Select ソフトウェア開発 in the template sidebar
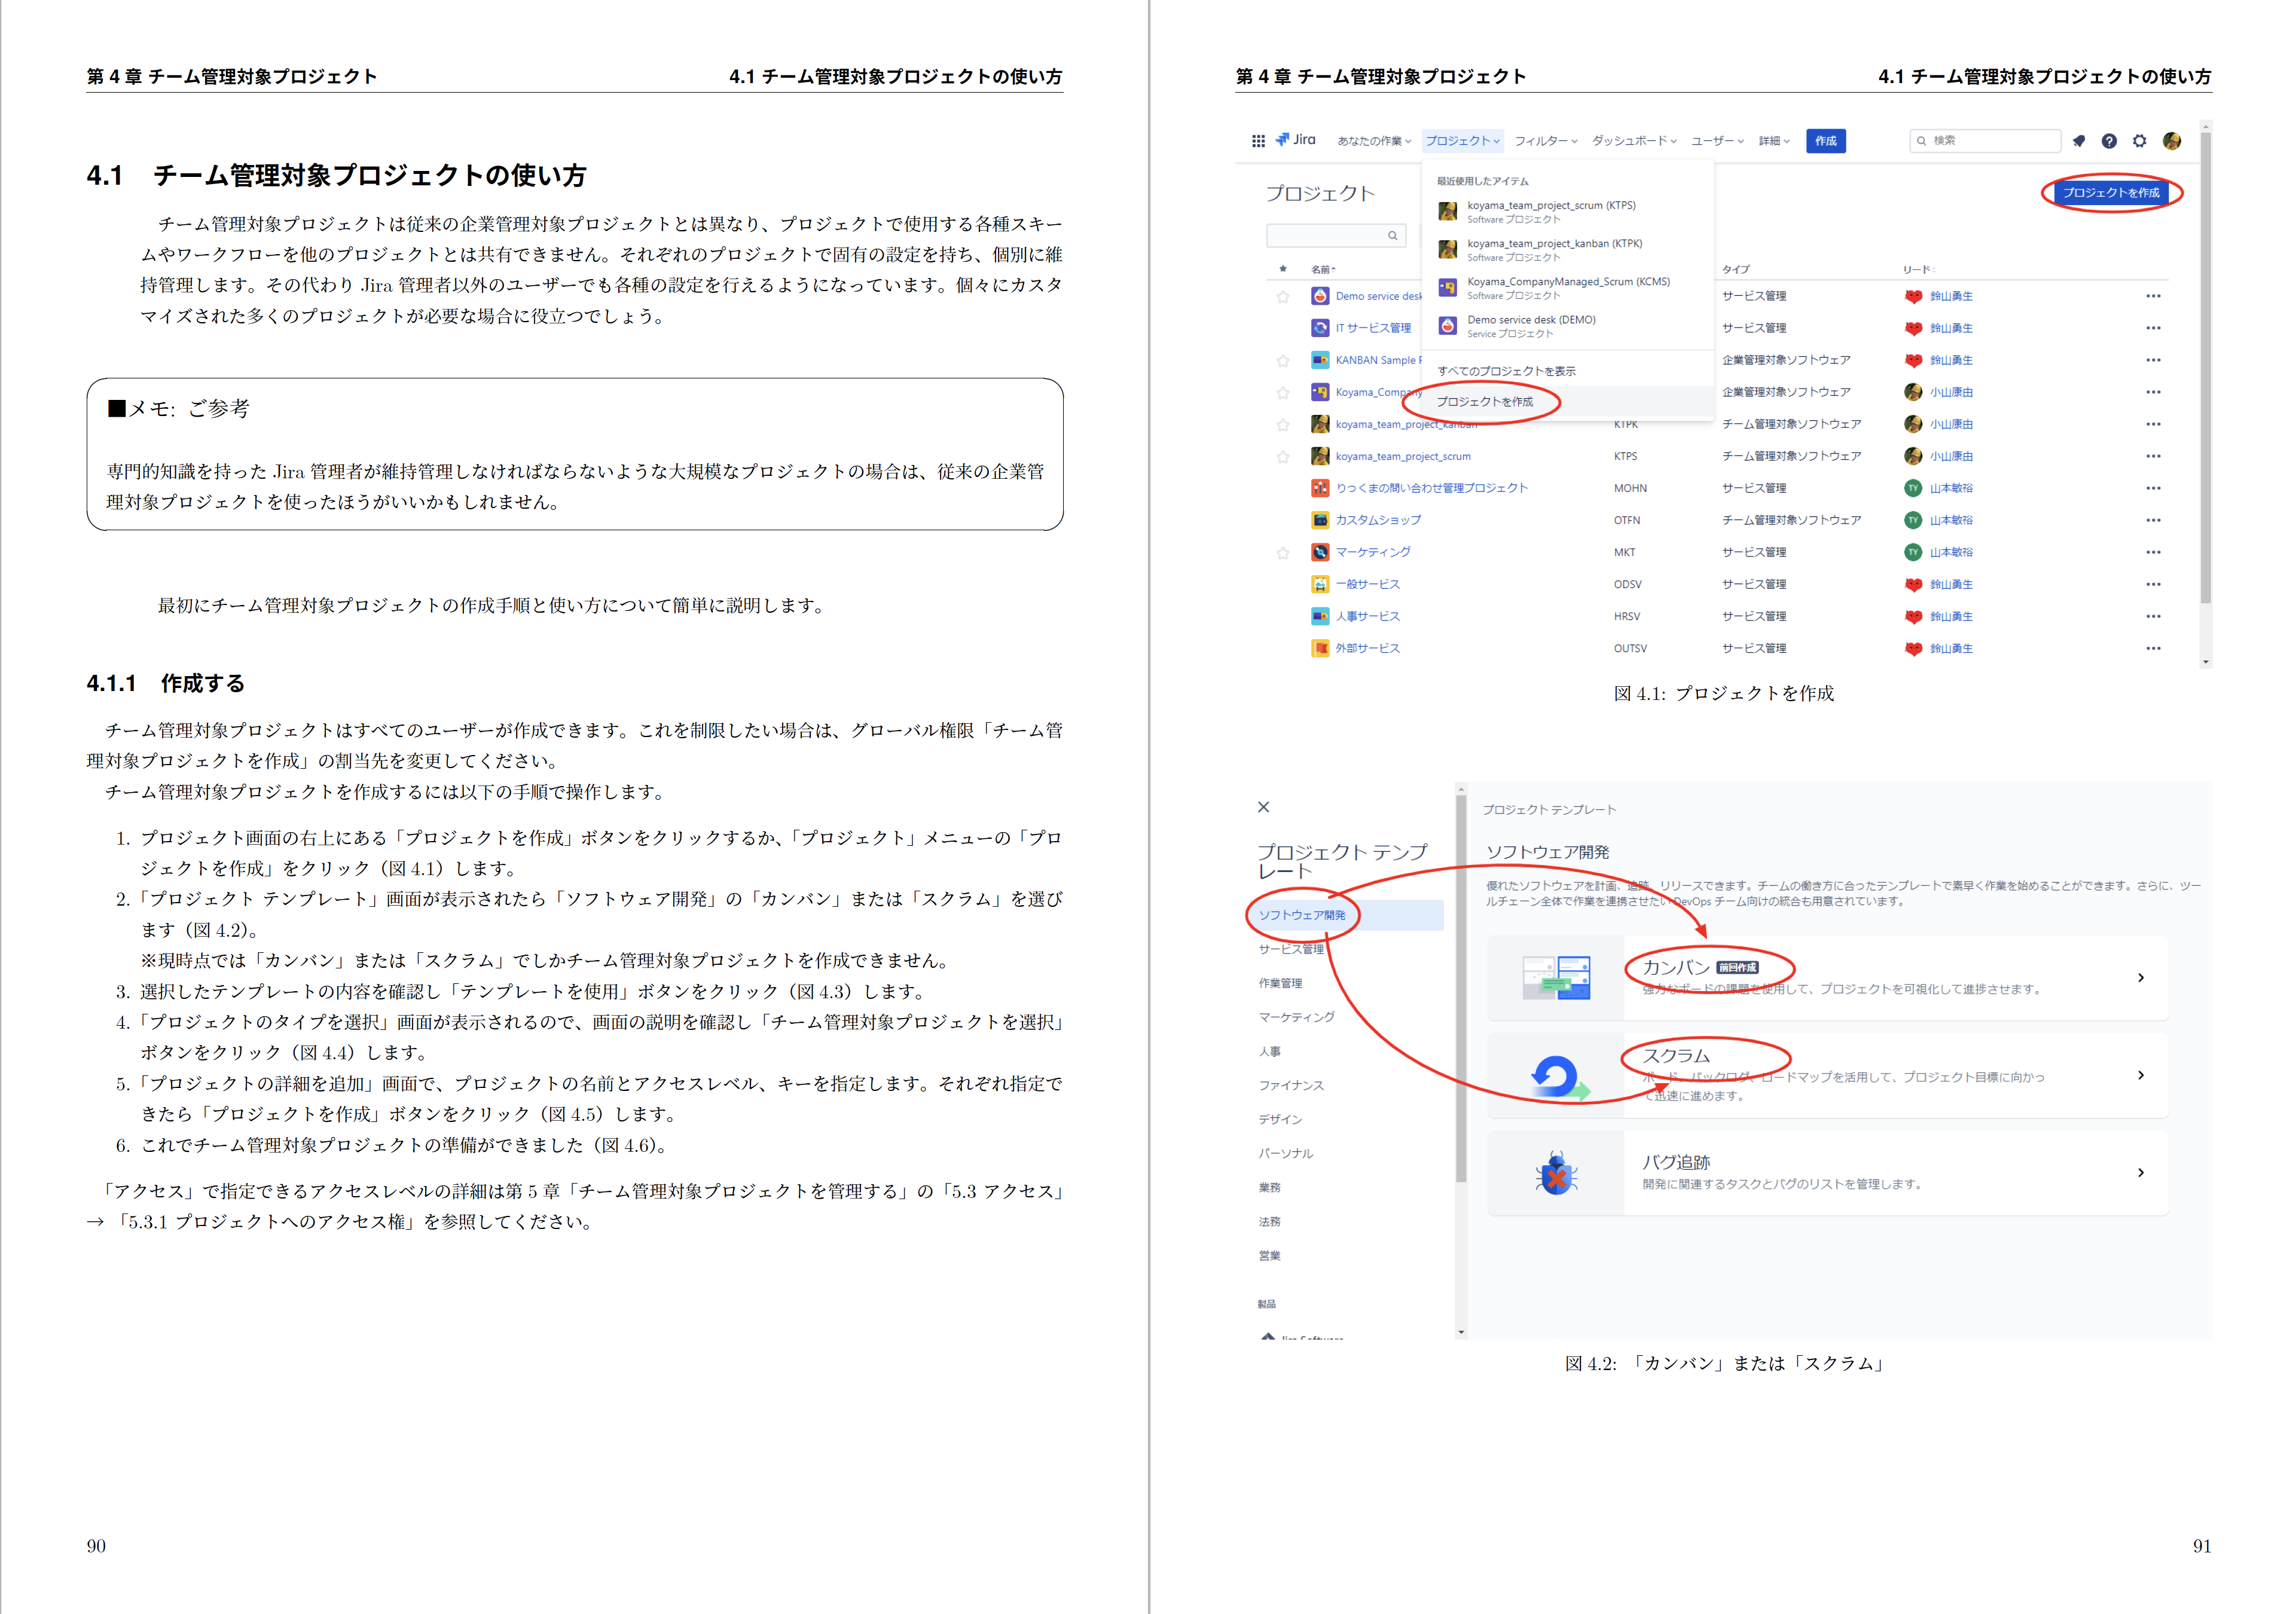The width and height of the screenshot is (2296, 1614). (1303, 914)
